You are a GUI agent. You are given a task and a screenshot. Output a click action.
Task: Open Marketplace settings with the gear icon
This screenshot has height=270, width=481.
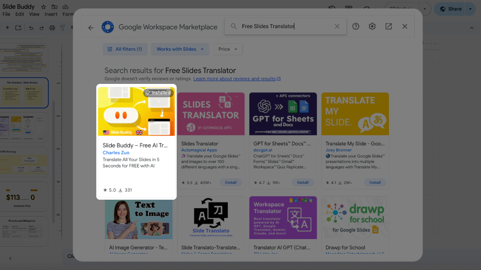click(x=372, y=27)
